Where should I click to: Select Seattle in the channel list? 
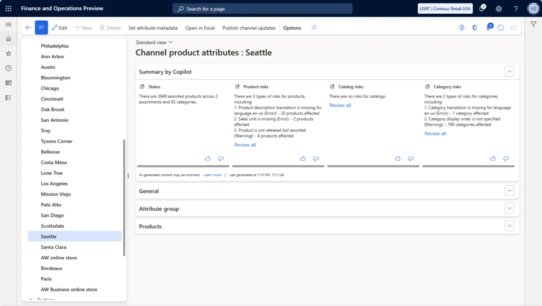click(x=48, y=236)
